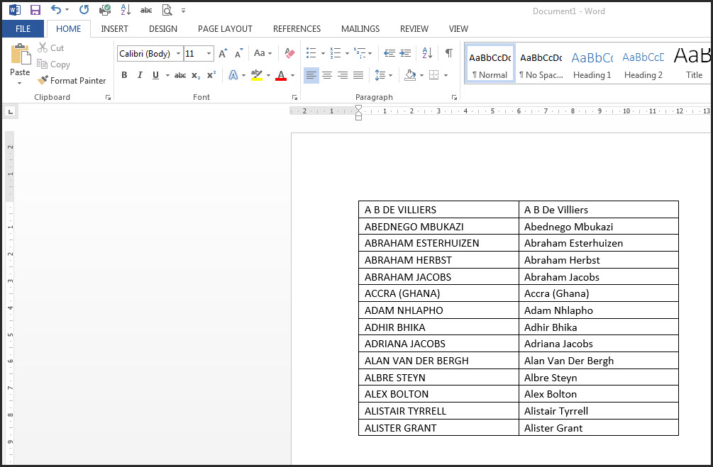
Task: Click the ABRAHAM HERBST table cell
Action: click(438, 260)
